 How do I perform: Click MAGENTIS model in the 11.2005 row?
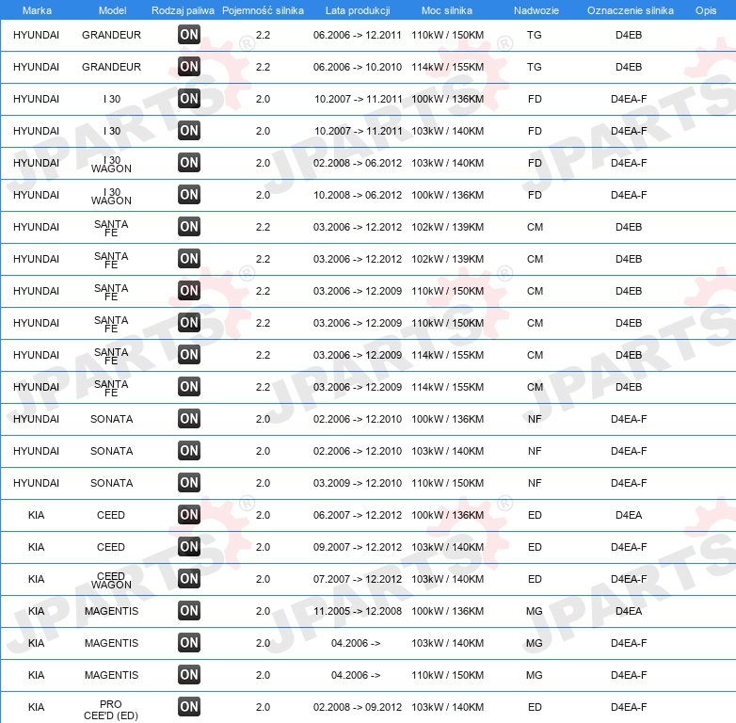(x=111, y=611)
